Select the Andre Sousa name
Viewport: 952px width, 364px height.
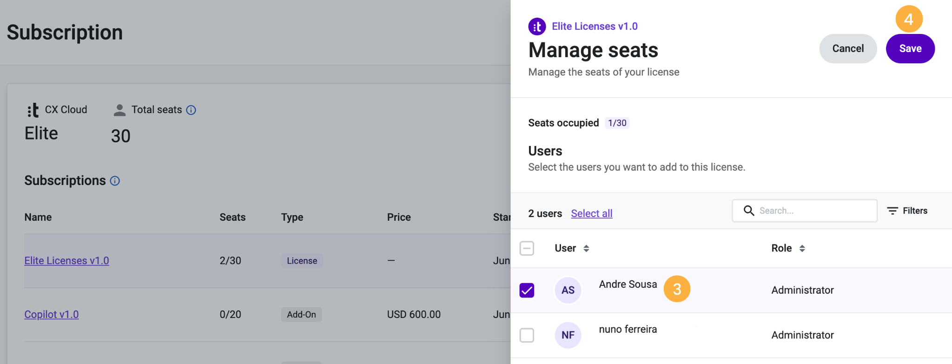pos(628,285)
